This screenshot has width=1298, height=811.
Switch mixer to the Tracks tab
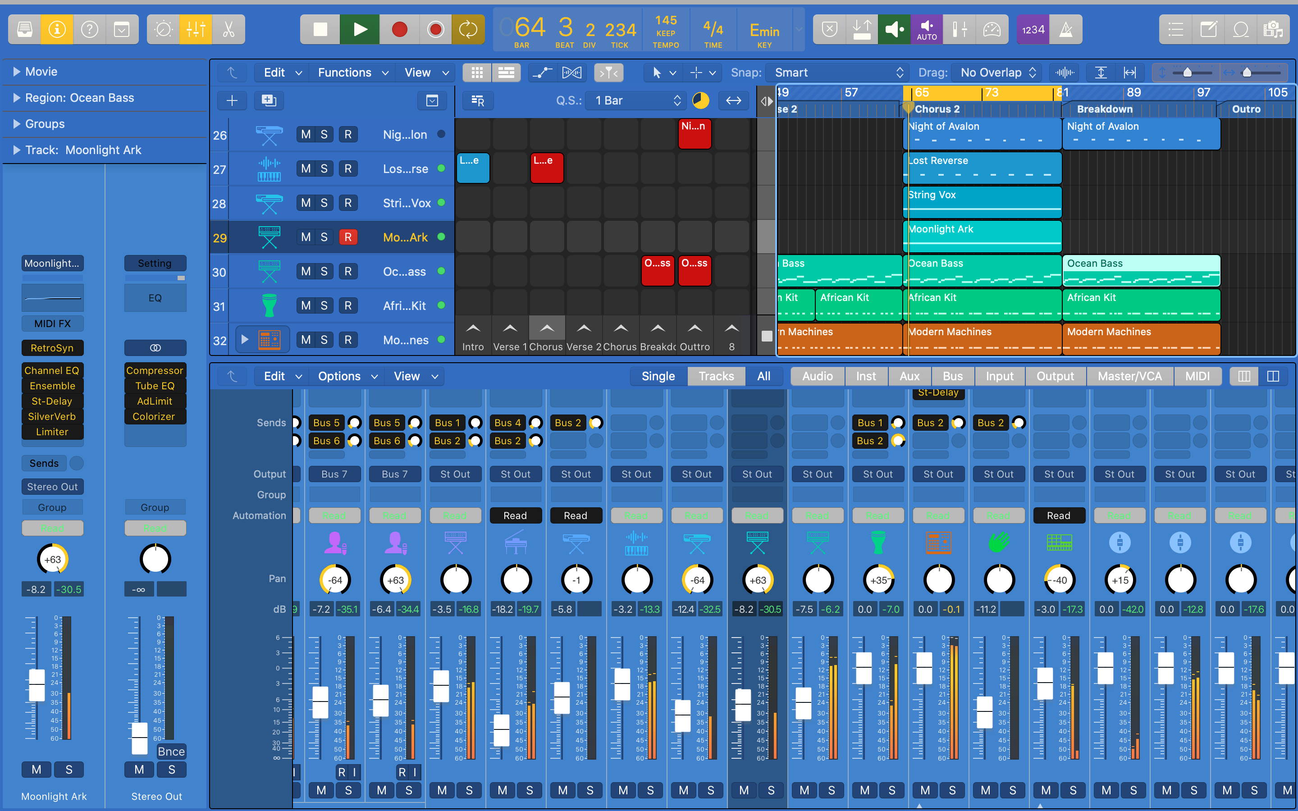pyautogui.click(x=716, y=376)
